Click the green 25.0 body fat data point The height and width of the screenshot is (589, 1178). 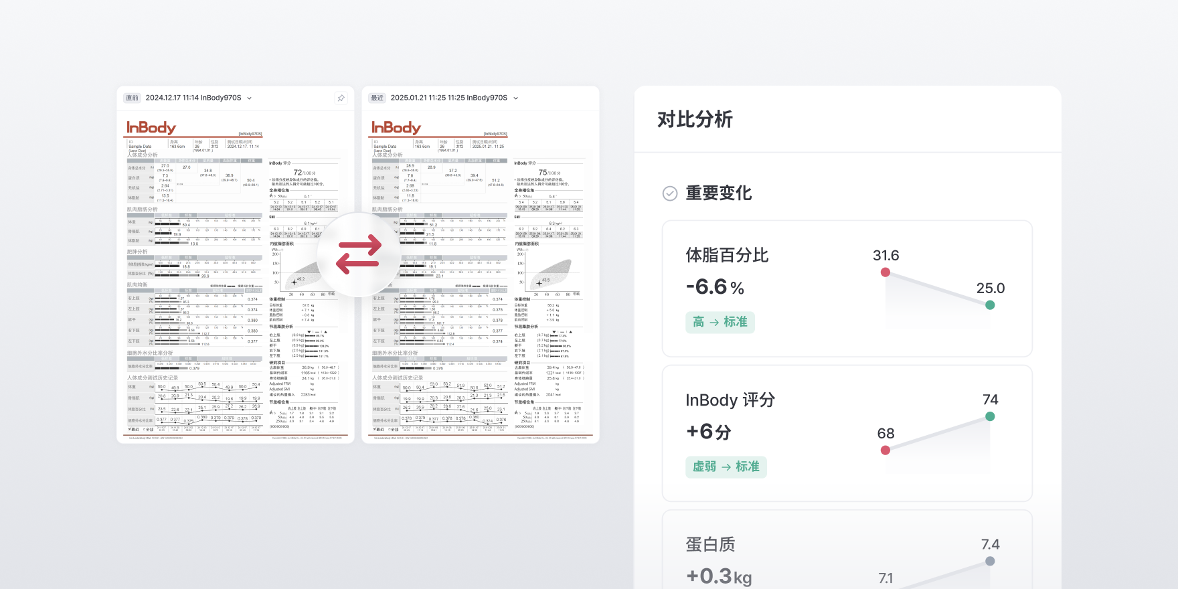pyautogui.click(x=990, y=305)
